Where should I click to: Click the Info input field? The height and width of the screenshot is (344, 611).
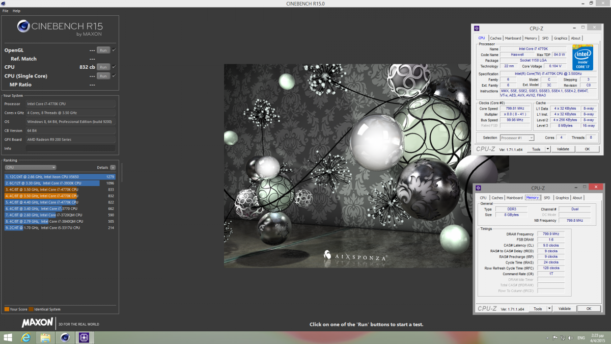pos(71,149)
